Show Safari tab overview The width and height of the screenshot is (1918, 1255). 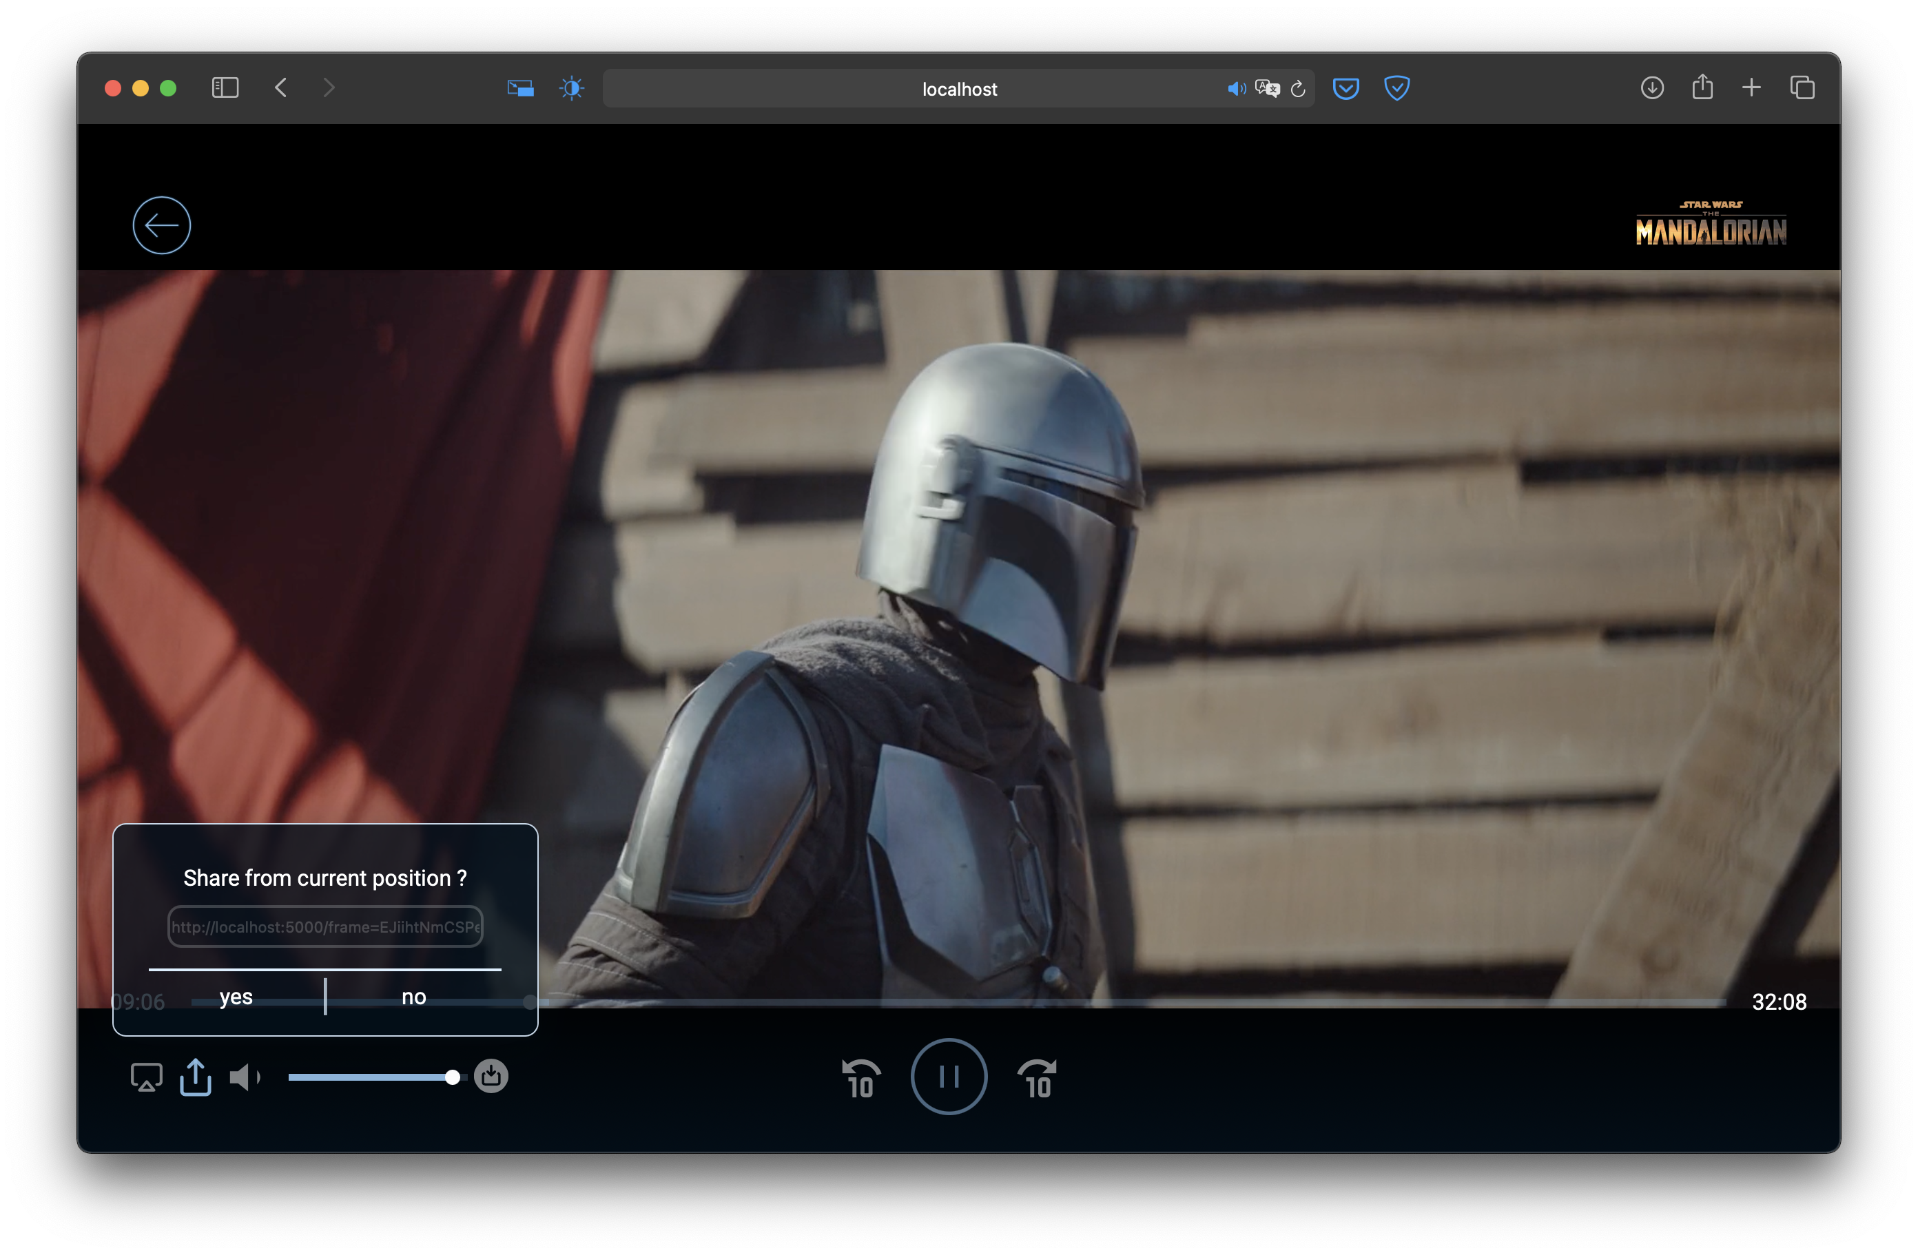[x=1802, y=87]
